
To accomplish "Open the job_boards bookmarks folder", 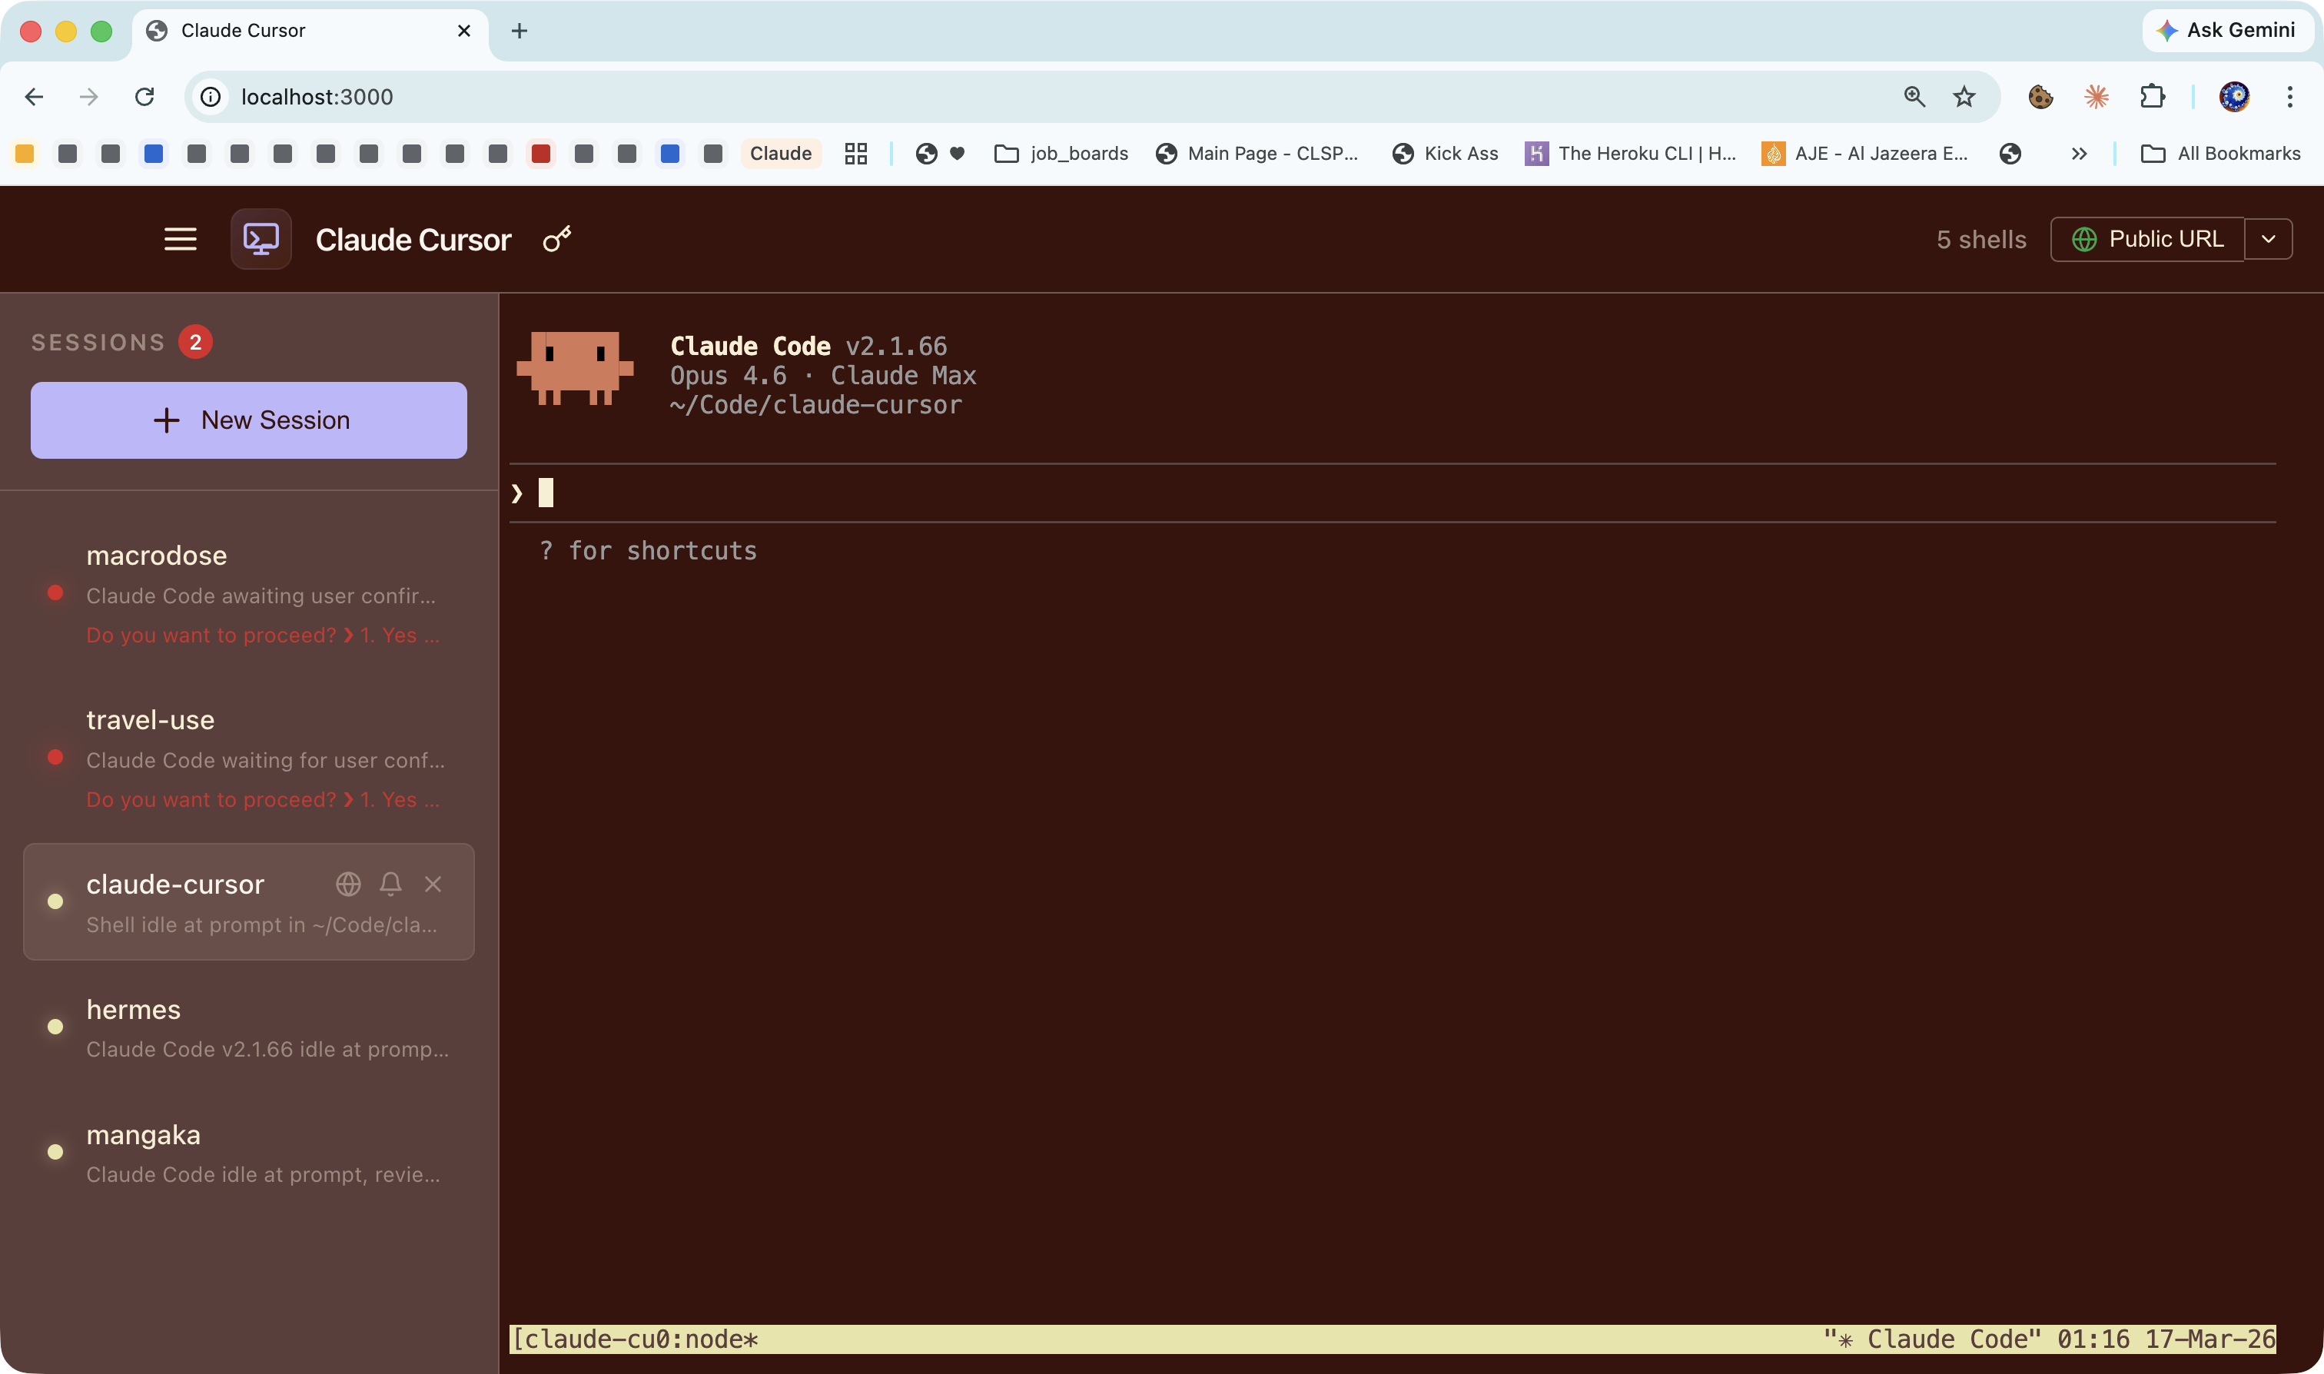I will coord(1061,154).
